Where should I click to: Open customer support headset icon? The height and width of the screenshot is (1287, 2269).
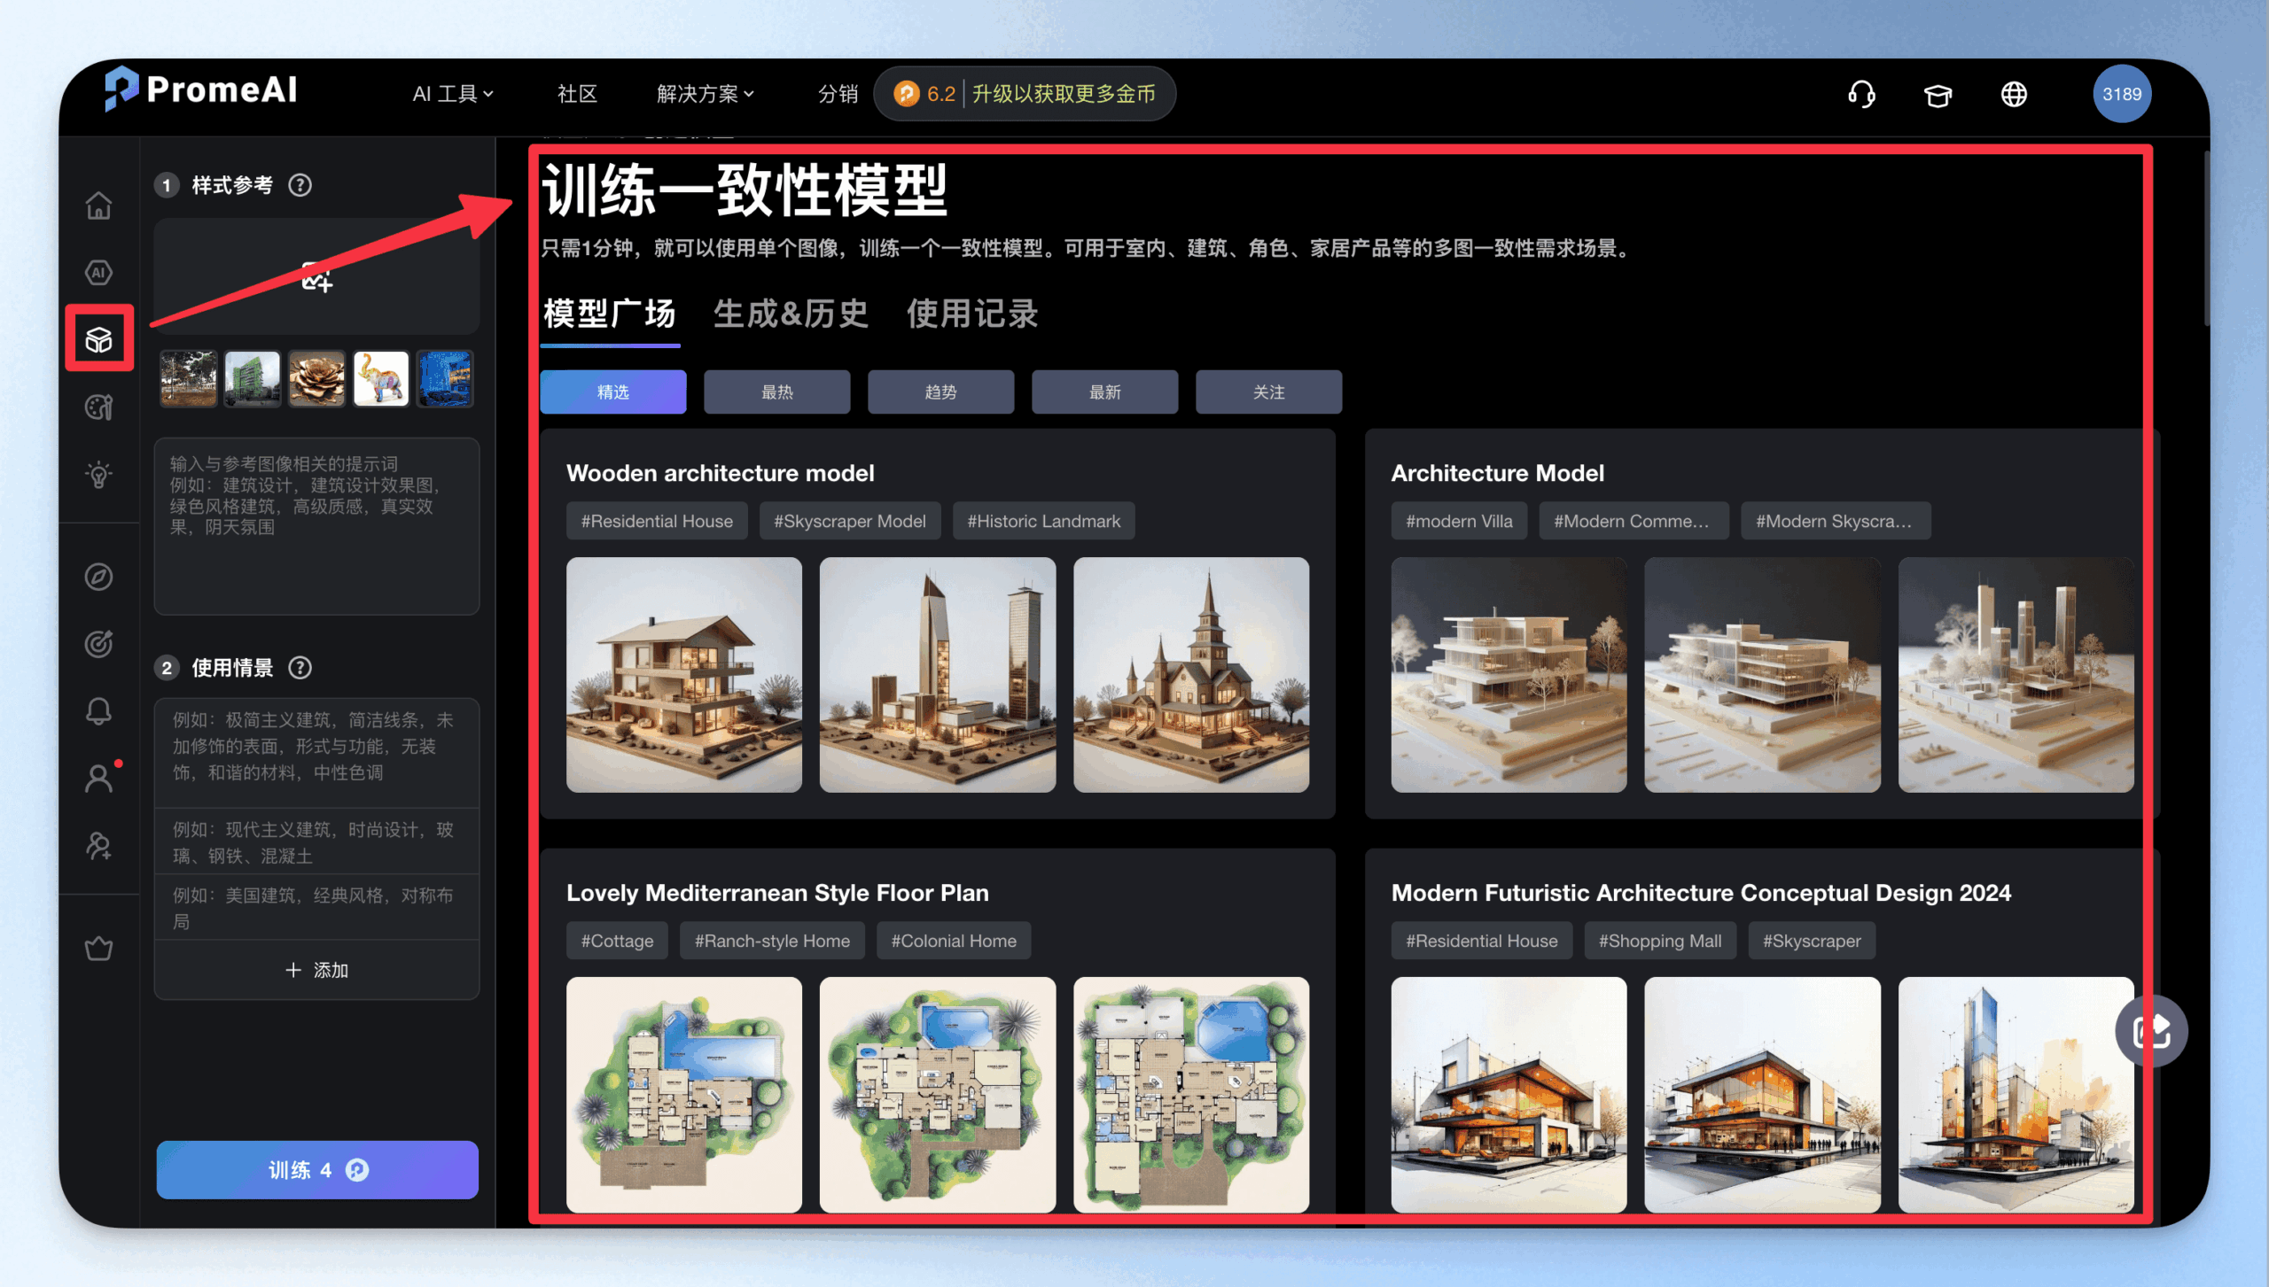[x=1861, y=94]
